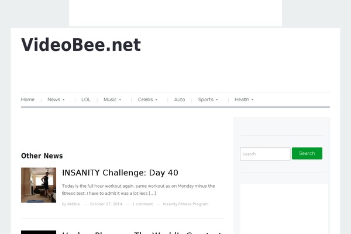
Task: Click the Other News heading
Action: (x=42, y=156)
